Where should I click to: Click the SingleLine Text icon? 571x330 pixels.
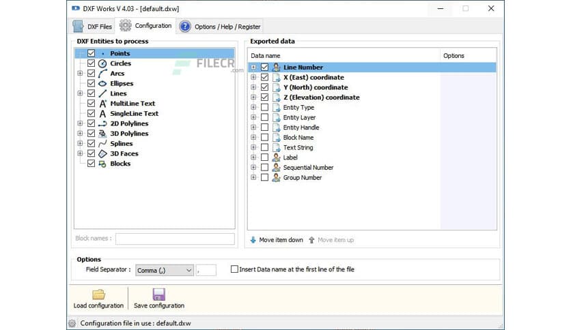click(102, 113)
